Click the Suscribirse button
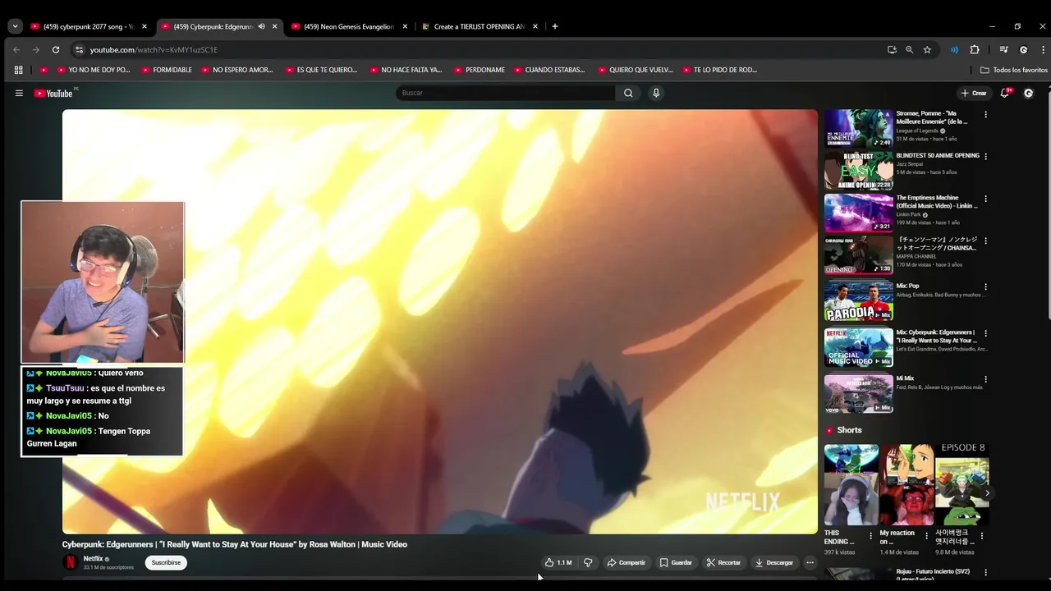Viewport: 1051px width, 591px height. (x=166, y=562)
